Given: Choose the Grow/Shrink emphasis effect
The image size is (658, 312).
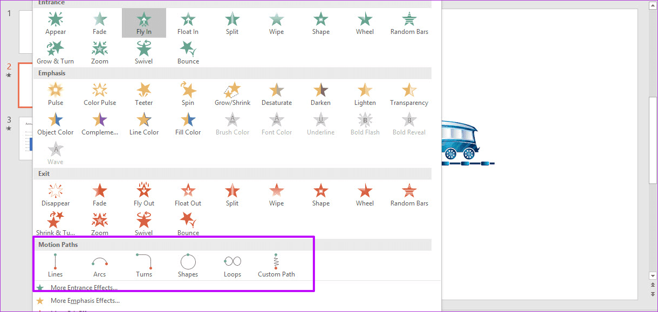Looking at the screenshot, I should click(232, 94).
